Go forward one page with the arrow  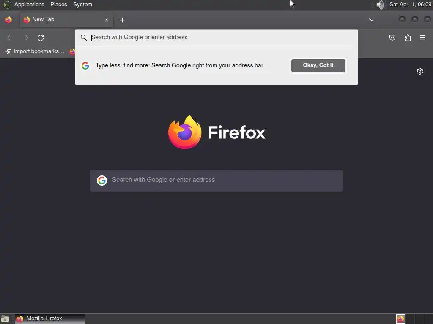(x=25, y=38)
